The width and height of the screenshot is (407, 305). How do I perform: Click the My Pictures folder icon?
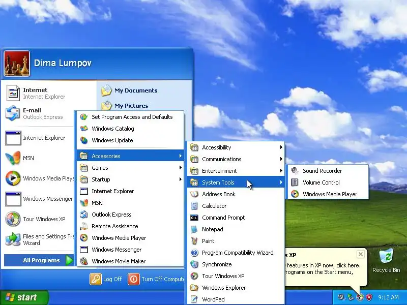click(106, 106)
